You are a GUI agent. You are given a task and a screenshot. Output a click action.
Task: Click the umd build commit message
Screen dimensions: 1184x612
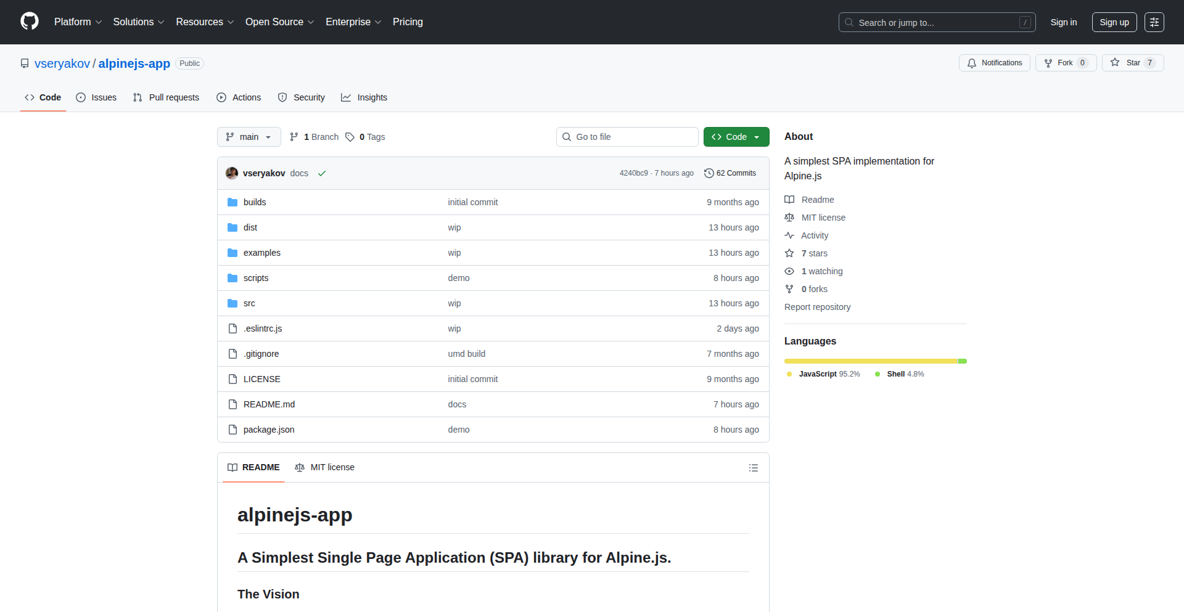[467, 354]
